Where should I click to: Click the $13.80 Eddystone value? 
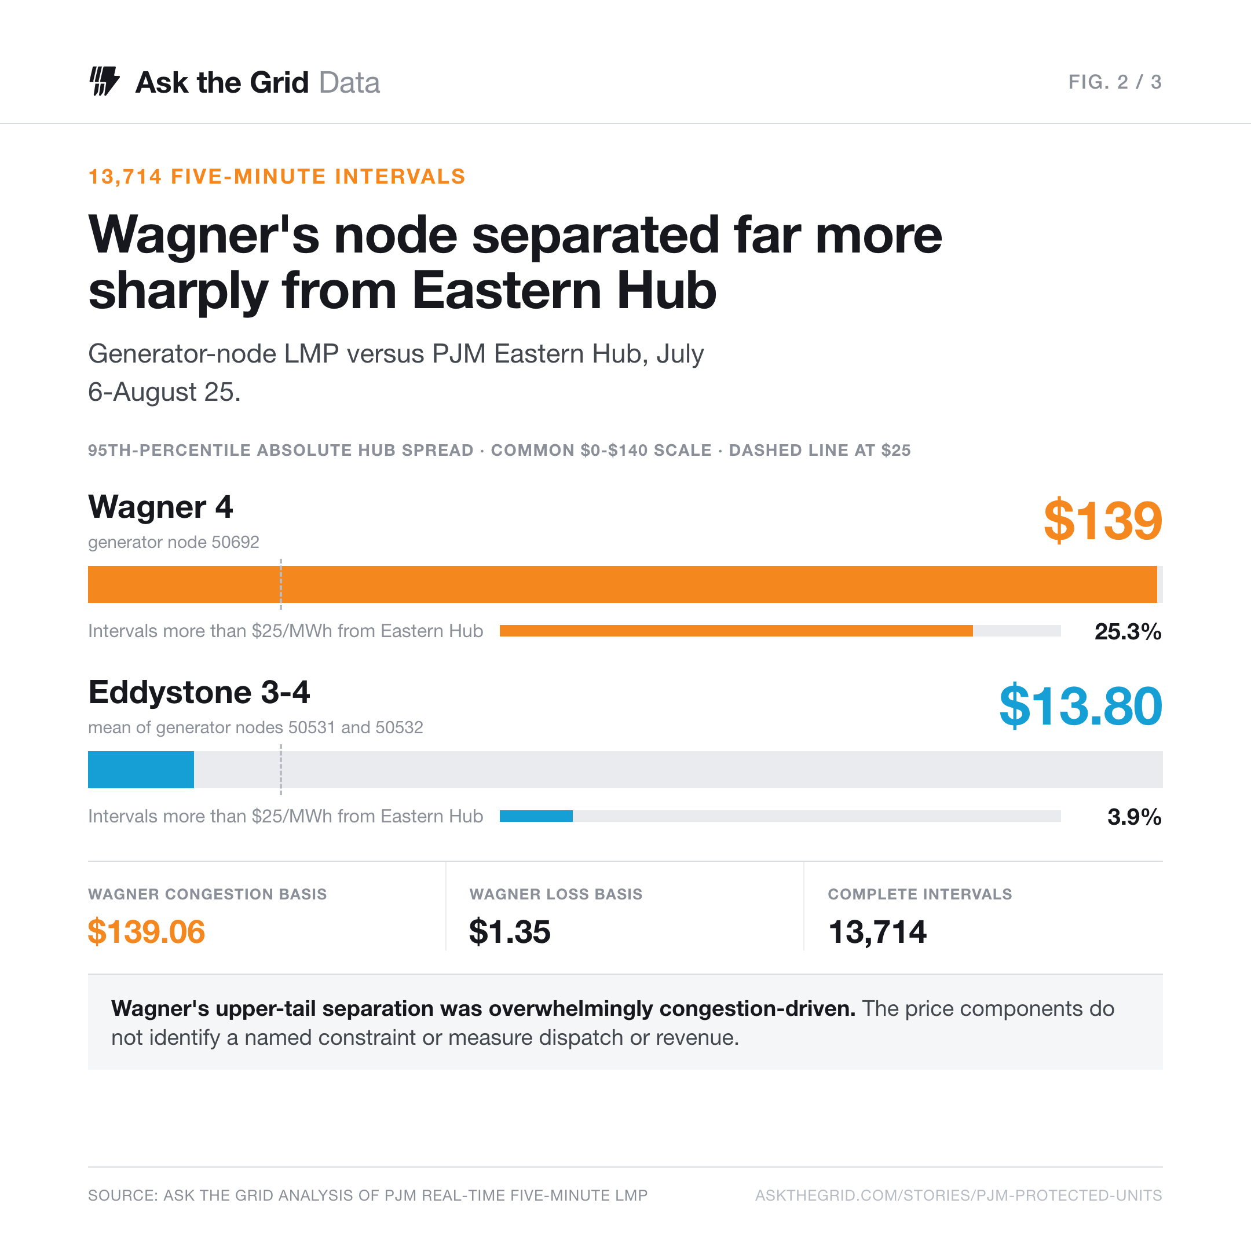coord(1081,705)
